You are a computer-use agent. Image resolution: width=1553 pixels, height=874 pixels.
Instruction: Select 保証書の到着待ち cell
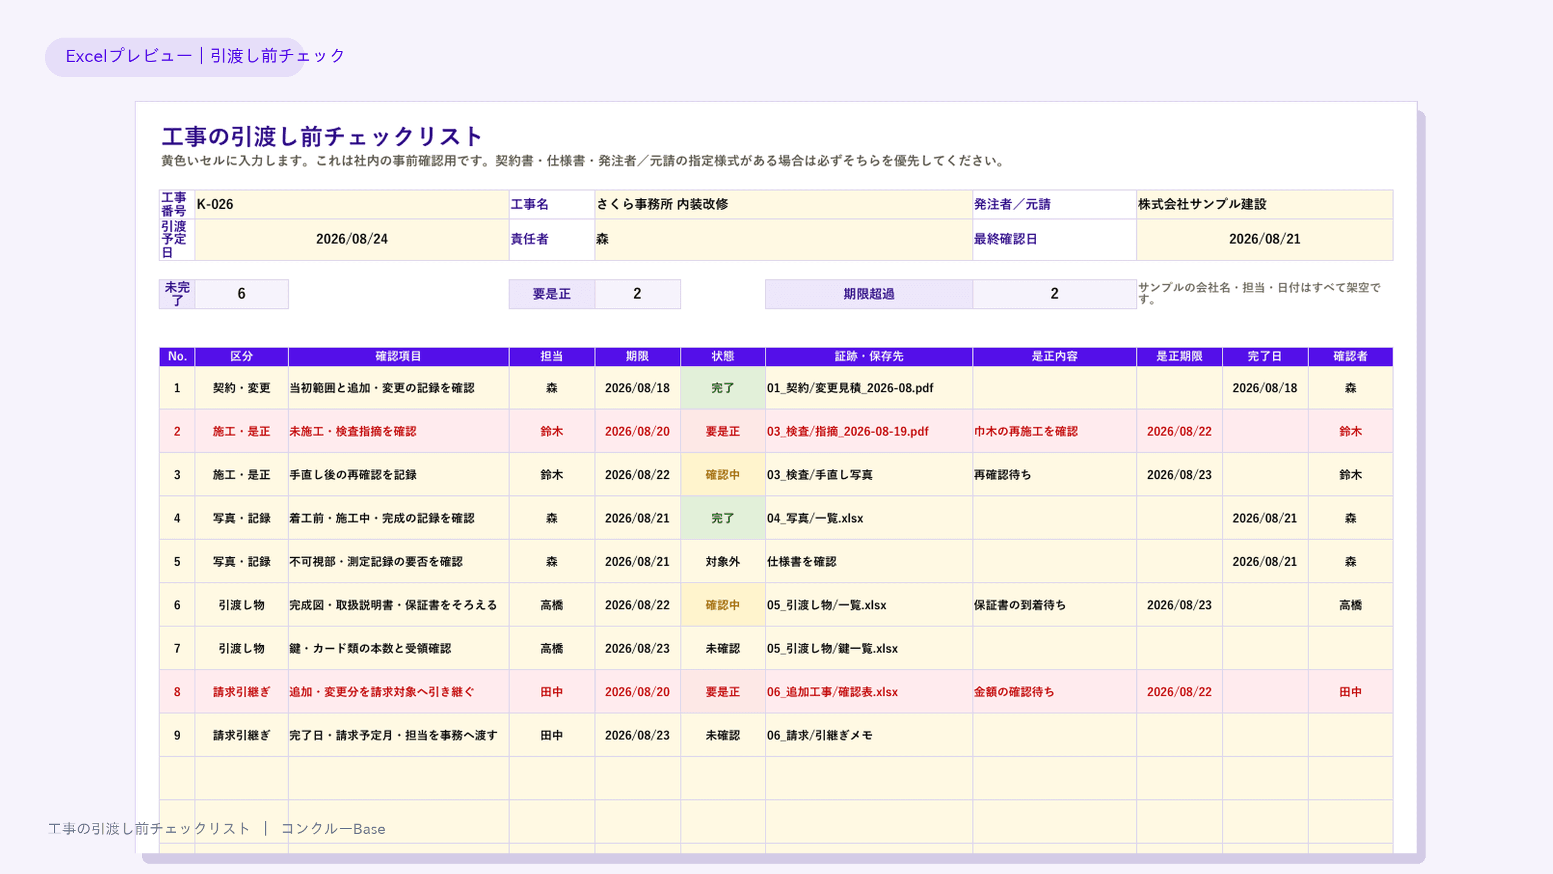click(x=1054, y=605)
